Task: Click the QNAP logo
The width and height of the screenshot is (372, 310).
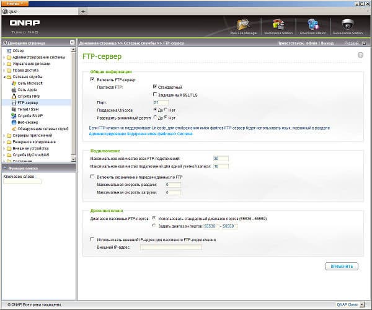Action: [x=25, y=23]
